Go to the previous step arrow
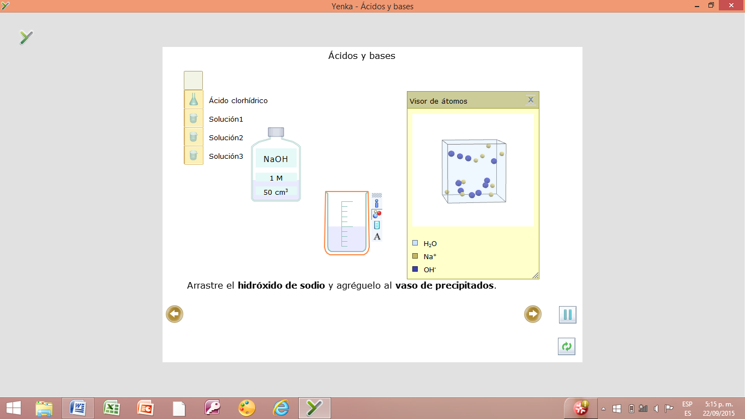 tap(175, 314)
